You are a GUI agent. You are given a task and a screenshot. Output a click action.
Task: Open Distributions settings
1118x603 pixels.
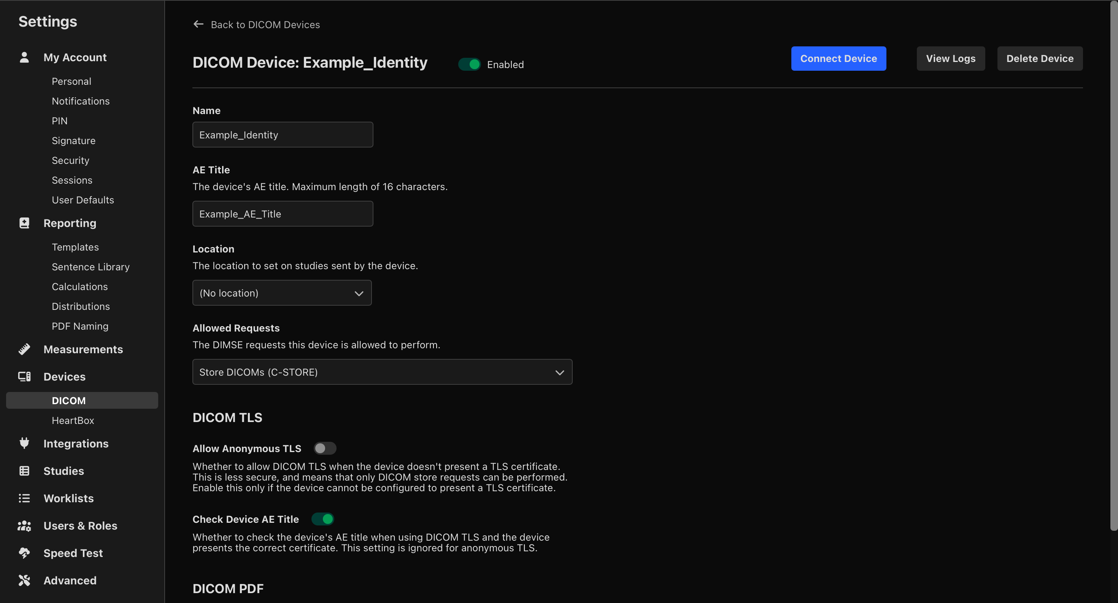click(81, 306)
